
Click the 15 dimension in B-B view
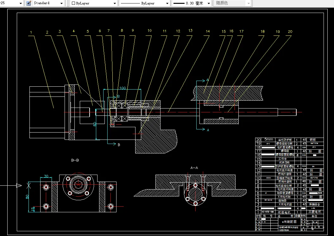click(x=33, y=209)
